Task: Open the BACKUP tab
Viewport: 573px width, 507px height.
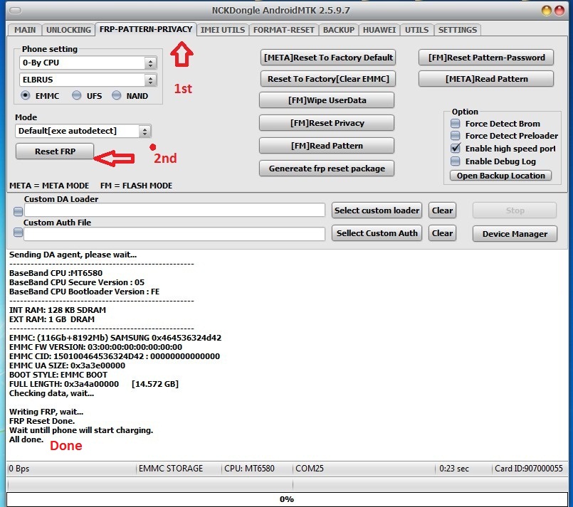Action: click(338, 30)
